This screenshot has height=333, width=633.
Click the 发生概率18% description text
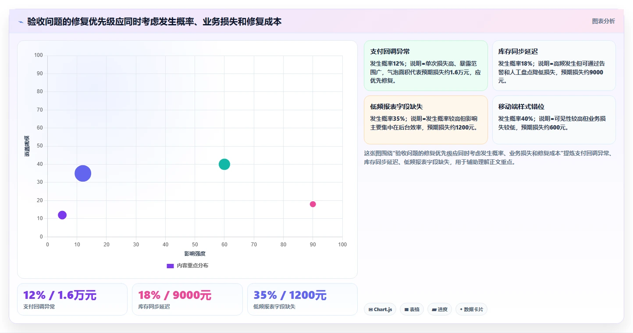[551, 72]
